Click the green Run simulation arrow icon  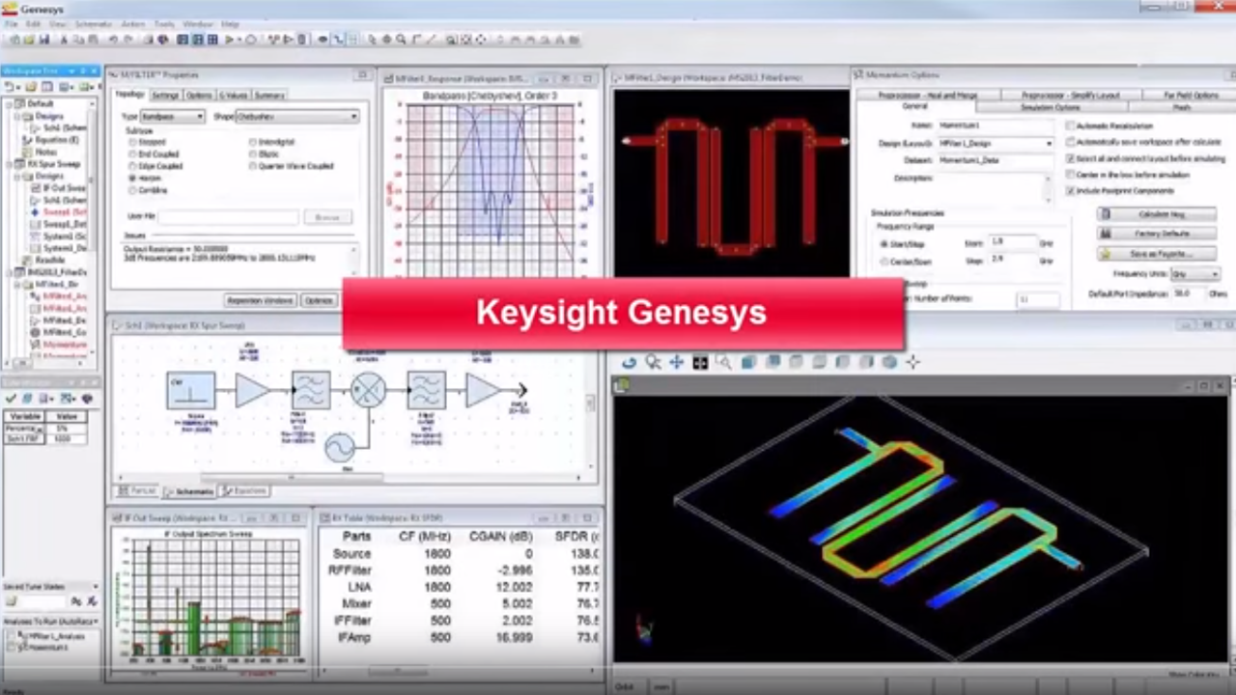230,40
